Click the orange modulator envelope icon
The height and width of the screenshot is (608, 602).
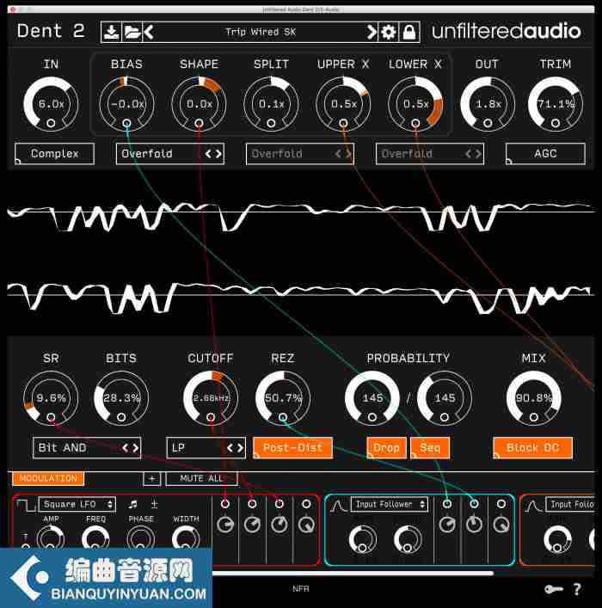click(533, 506)
